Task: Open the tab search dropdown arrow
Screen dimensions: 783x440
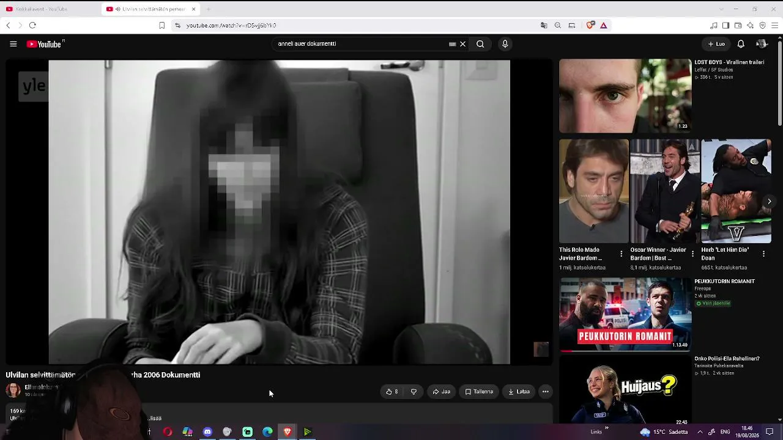Action: pyautogui.click(x=721, y=9)
